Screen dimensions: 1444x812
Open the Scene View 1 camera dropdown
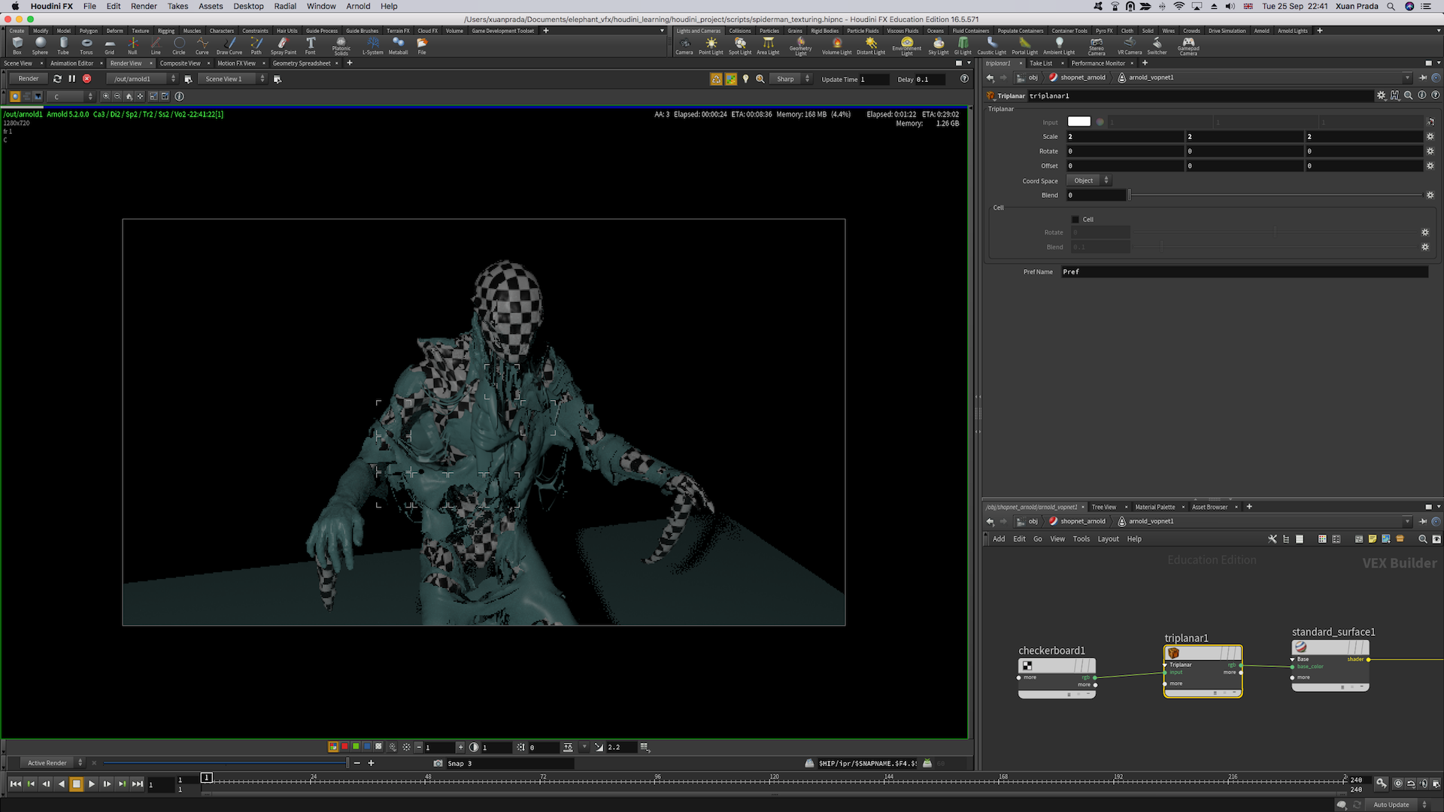point(232,79)
